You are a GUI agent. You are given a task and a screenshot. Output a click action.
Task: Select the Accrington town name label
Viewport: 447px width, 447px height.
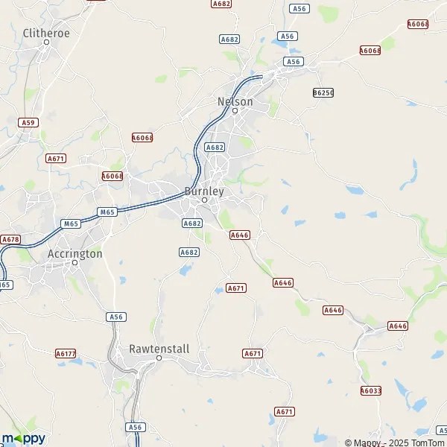click(75, 254)
